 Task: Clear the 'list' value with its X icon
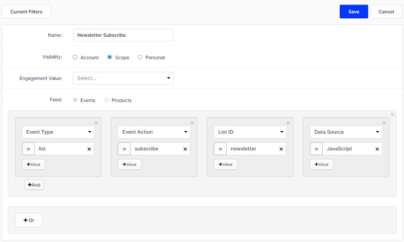pos(89,149)
